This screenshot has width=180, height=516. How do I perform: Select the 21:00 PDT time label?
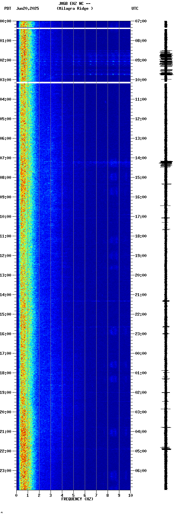coord(6,432)
